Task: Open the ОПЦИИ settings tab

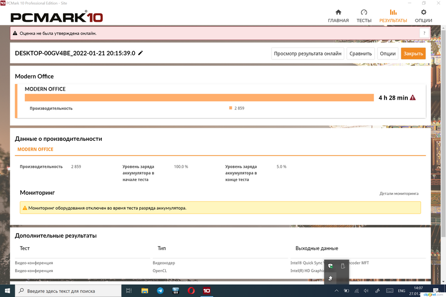Action: pos(423,16)
